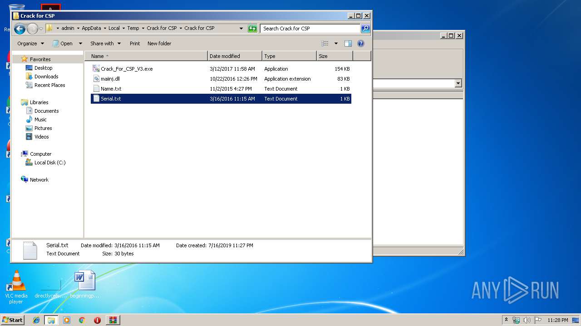Click the search magnifier icon
The image size is (581, 326).
pyautogui.click(x=365, y=29)
